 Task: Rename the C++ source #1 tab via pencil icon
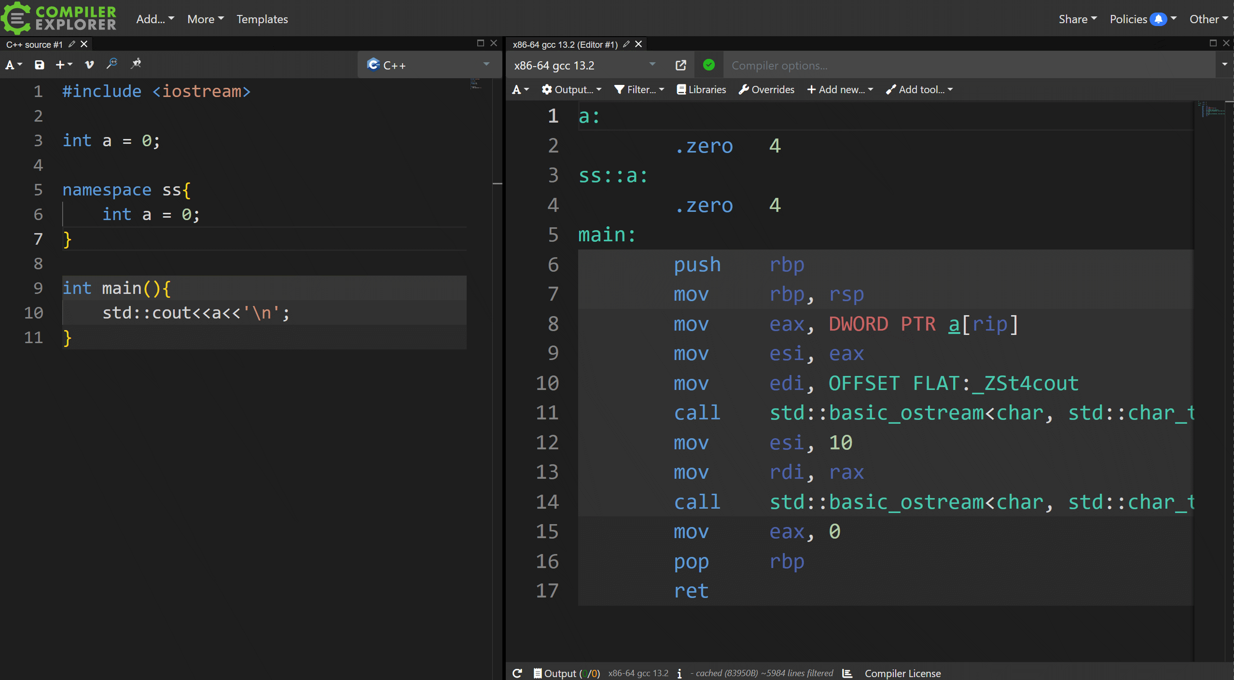[72, 44]
